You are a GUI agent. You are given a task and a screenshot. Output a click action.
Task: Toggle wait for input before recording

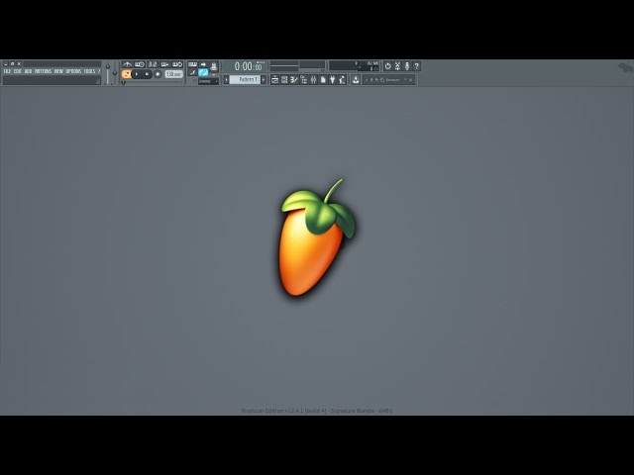point(140,64)
